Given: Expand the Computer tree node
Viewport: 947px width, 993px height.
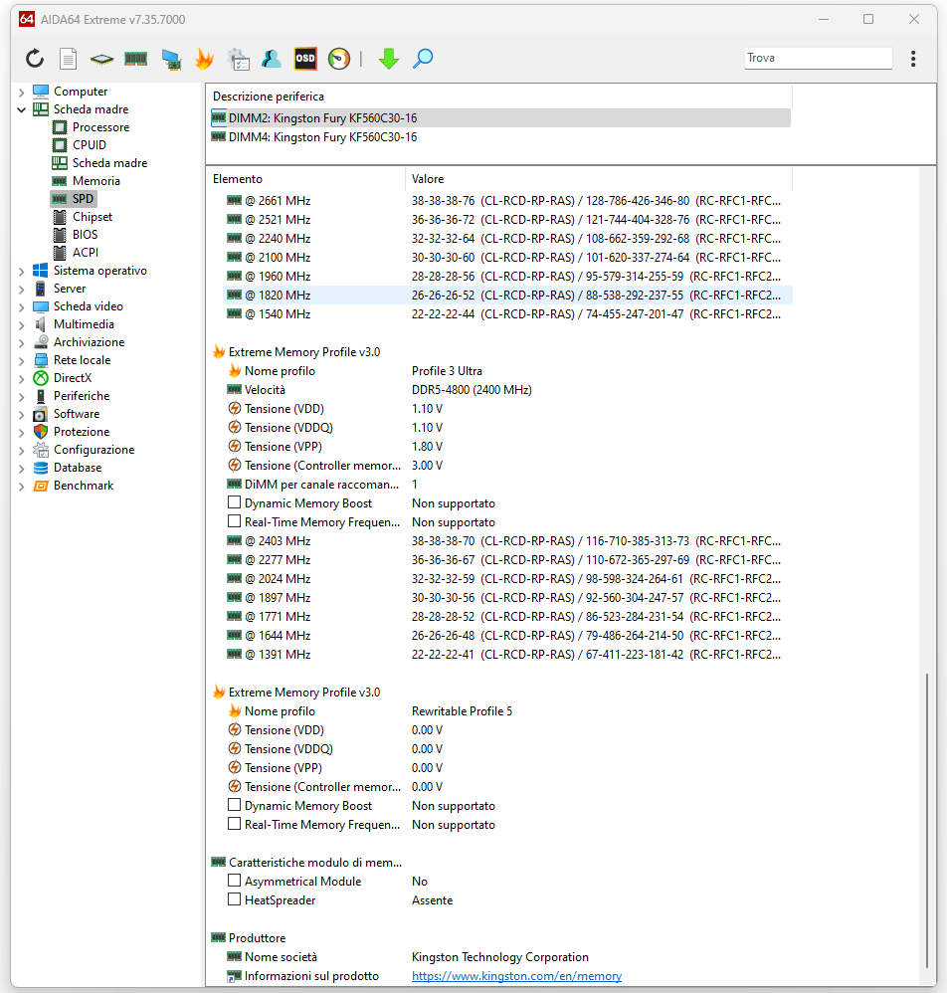Looking at the screenshot, I should tap(22, 93).
